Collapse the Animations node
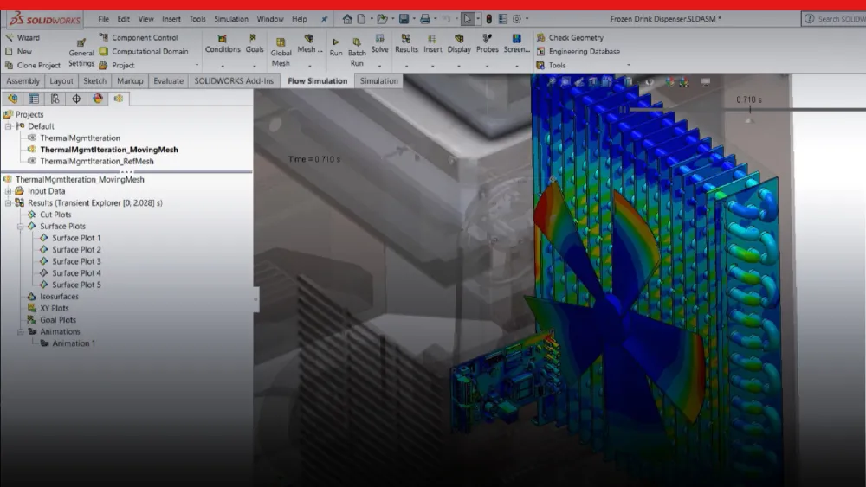This screenshot has height=487, width=866. pyautogui.click(x=21, y=332)
